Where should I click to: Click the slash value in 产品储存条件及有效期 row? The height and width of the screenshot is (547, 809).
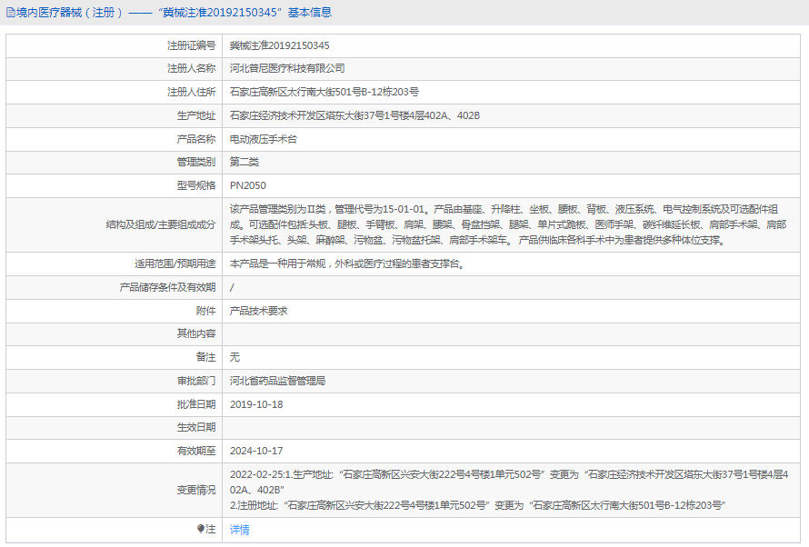point(232,288)
